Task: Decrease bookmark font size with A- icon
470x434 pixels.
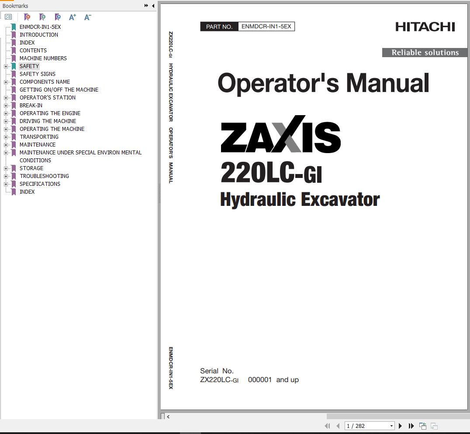Action: click(x=87, y=17)
